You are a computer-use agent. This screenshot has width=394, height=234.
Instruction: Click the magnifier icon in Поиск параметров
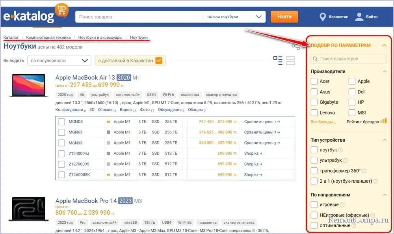point(315,59)
